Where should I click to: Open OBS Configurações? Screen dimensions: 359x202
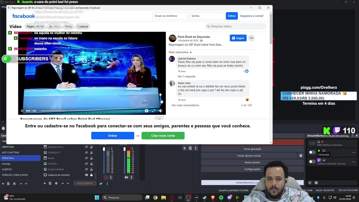tap(252, 169)
